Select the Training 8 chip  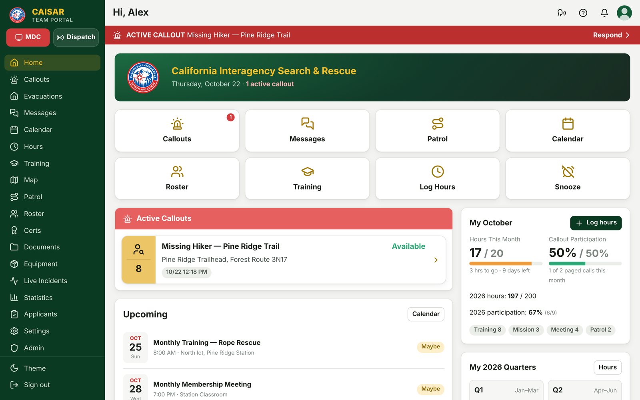[488, 330]
